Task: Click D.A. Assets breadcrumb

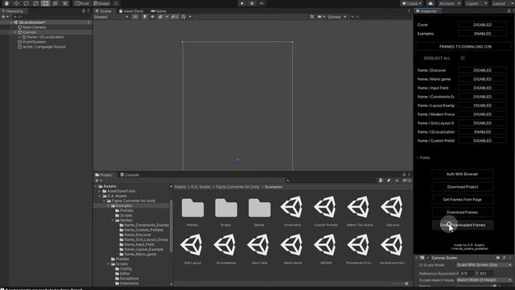Action: 200,187
